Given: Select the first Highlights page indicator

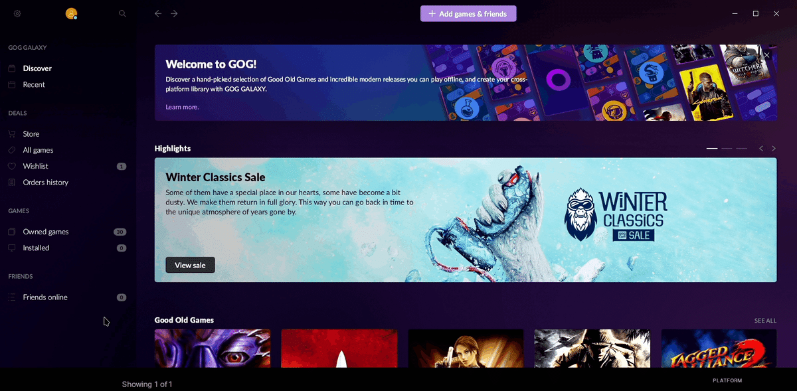Looking at the screenshot, I should [x=712, y=149].
